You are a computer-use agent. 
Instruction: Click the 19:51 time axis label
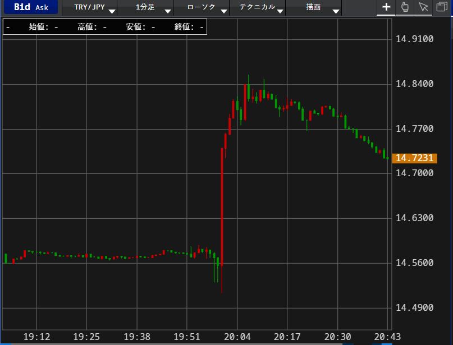pyautogui.click(x=186, y=337)
